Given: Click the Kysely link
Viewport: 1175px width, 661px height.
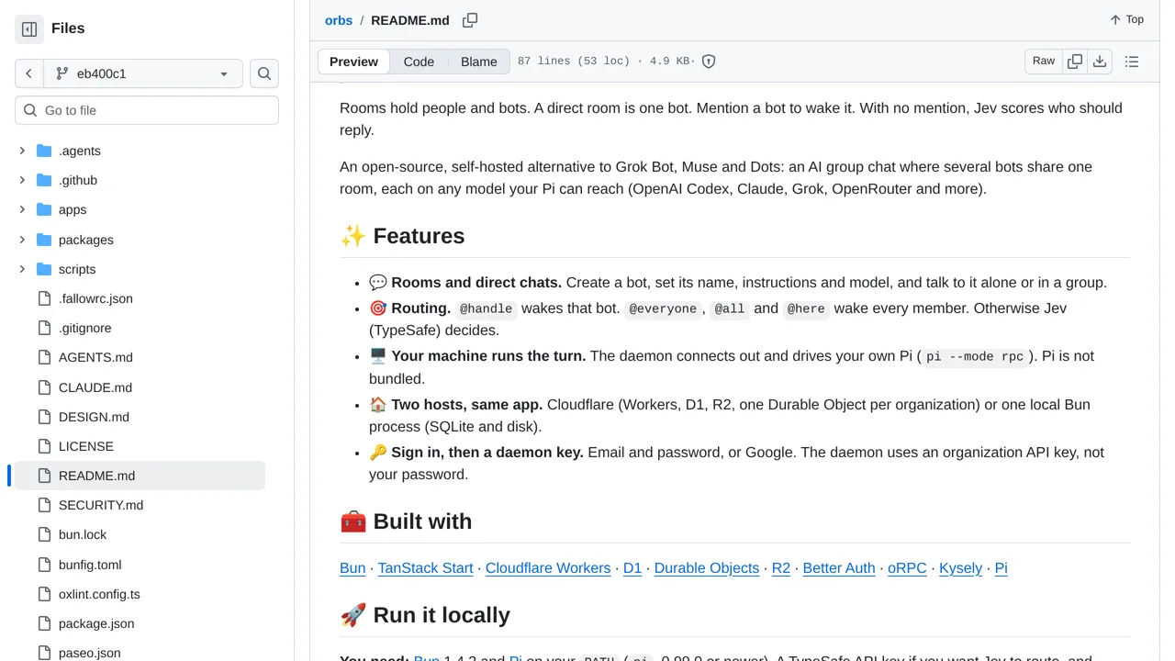Looking at the screenshot, I should coord(961,568).
